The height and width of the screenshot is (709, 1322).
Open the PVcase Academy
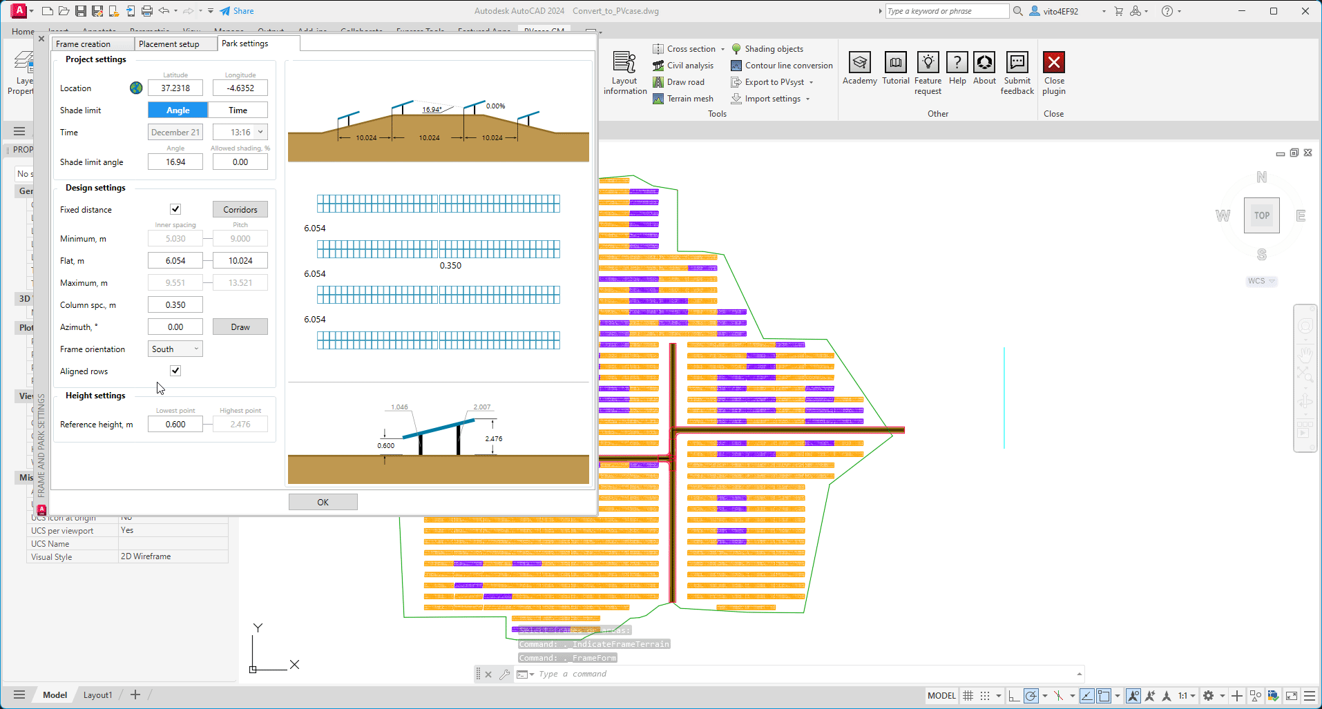(x=860, y=68)
